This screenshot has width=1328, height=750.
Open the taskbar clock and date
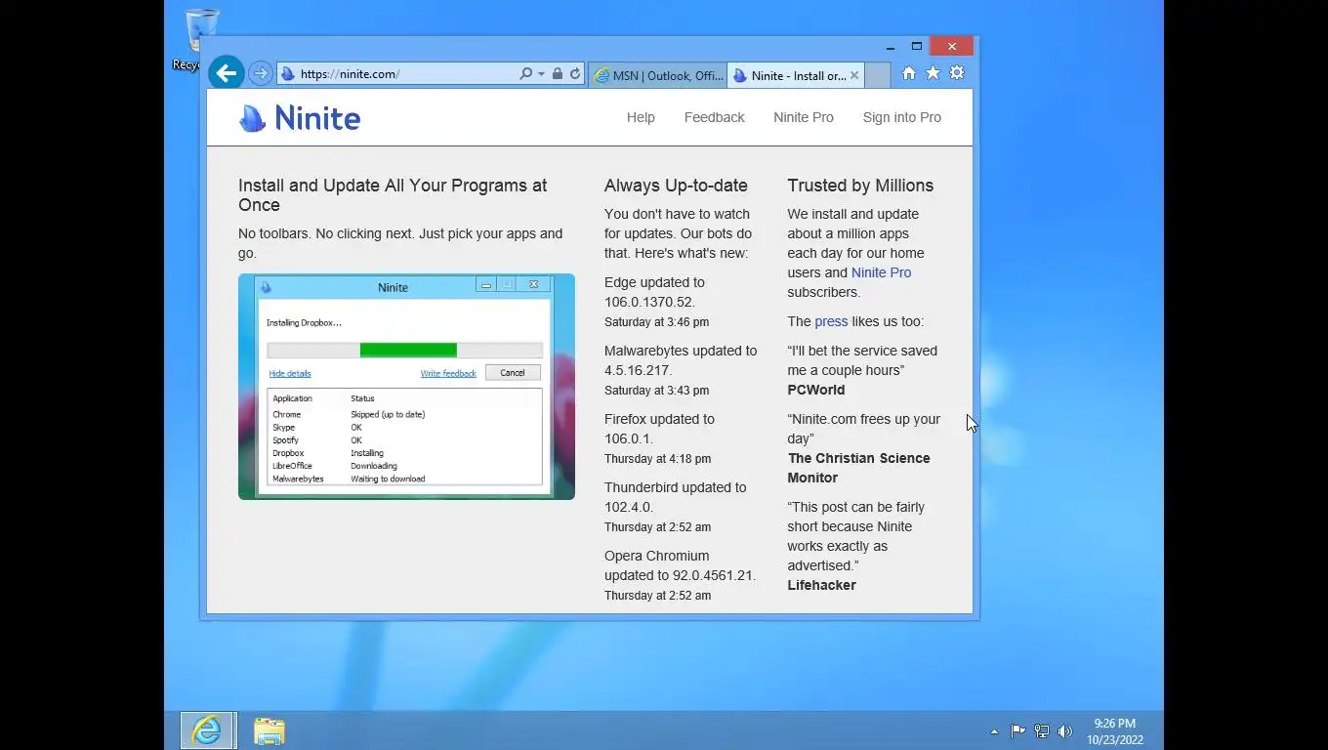click(x=1115, y=731)
